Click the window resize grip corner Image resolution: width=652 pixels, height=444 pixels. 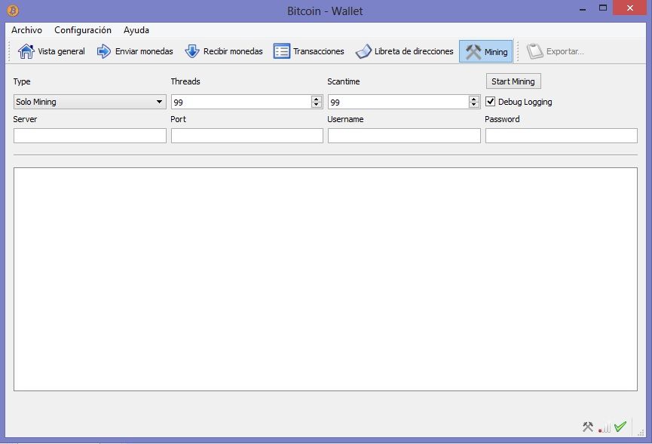pos(641,433)
